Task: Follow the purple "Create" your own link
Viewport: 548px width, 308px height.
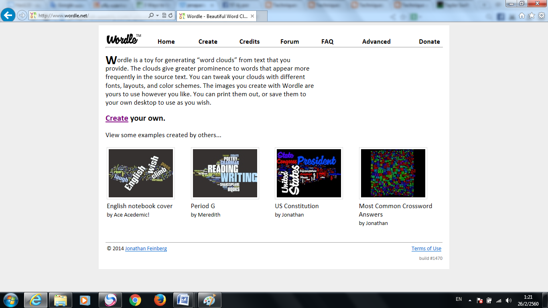Action: [117, 118]
